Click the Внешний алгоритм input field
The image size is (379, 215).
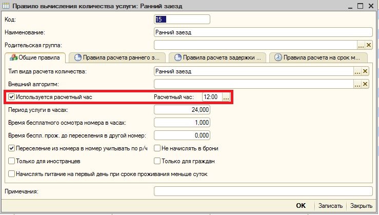(x=254, y=84)
